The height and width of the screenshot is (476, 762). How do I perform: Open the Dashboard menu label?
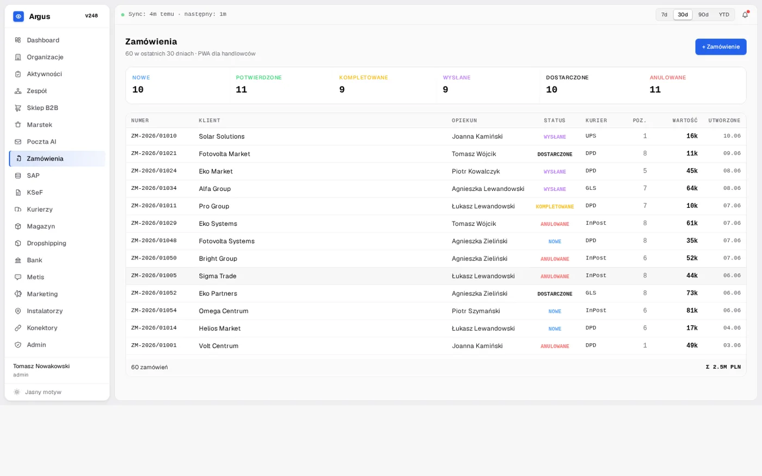[43, 40]
